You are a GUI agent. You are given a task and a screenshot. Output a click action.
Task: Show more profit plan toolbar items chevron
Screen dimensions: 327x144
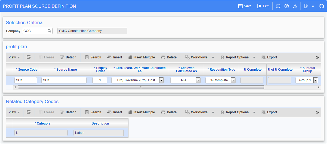[317, 57]
